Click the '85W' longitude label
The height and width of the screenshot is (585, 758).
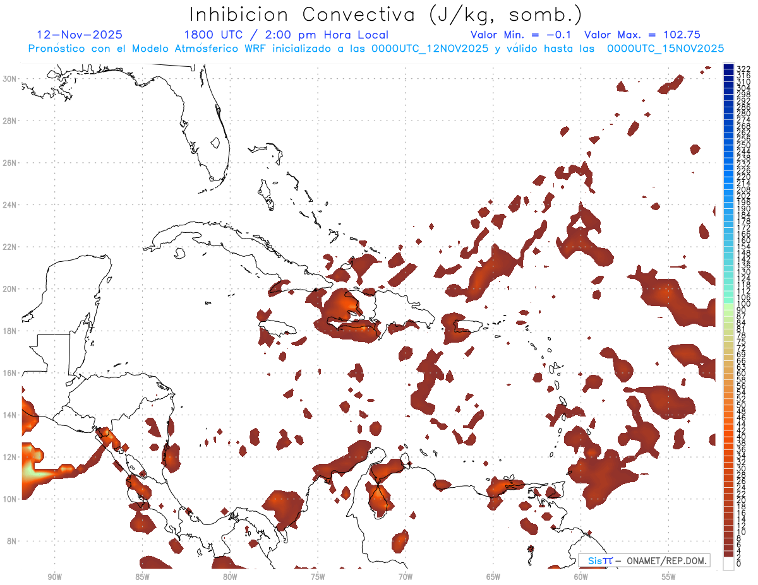click(142, 577)
